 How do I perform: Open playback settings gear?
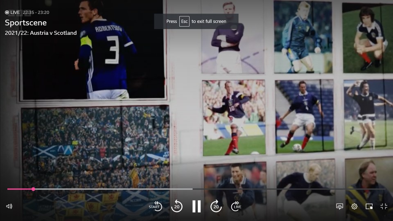[x=354, y=206]
